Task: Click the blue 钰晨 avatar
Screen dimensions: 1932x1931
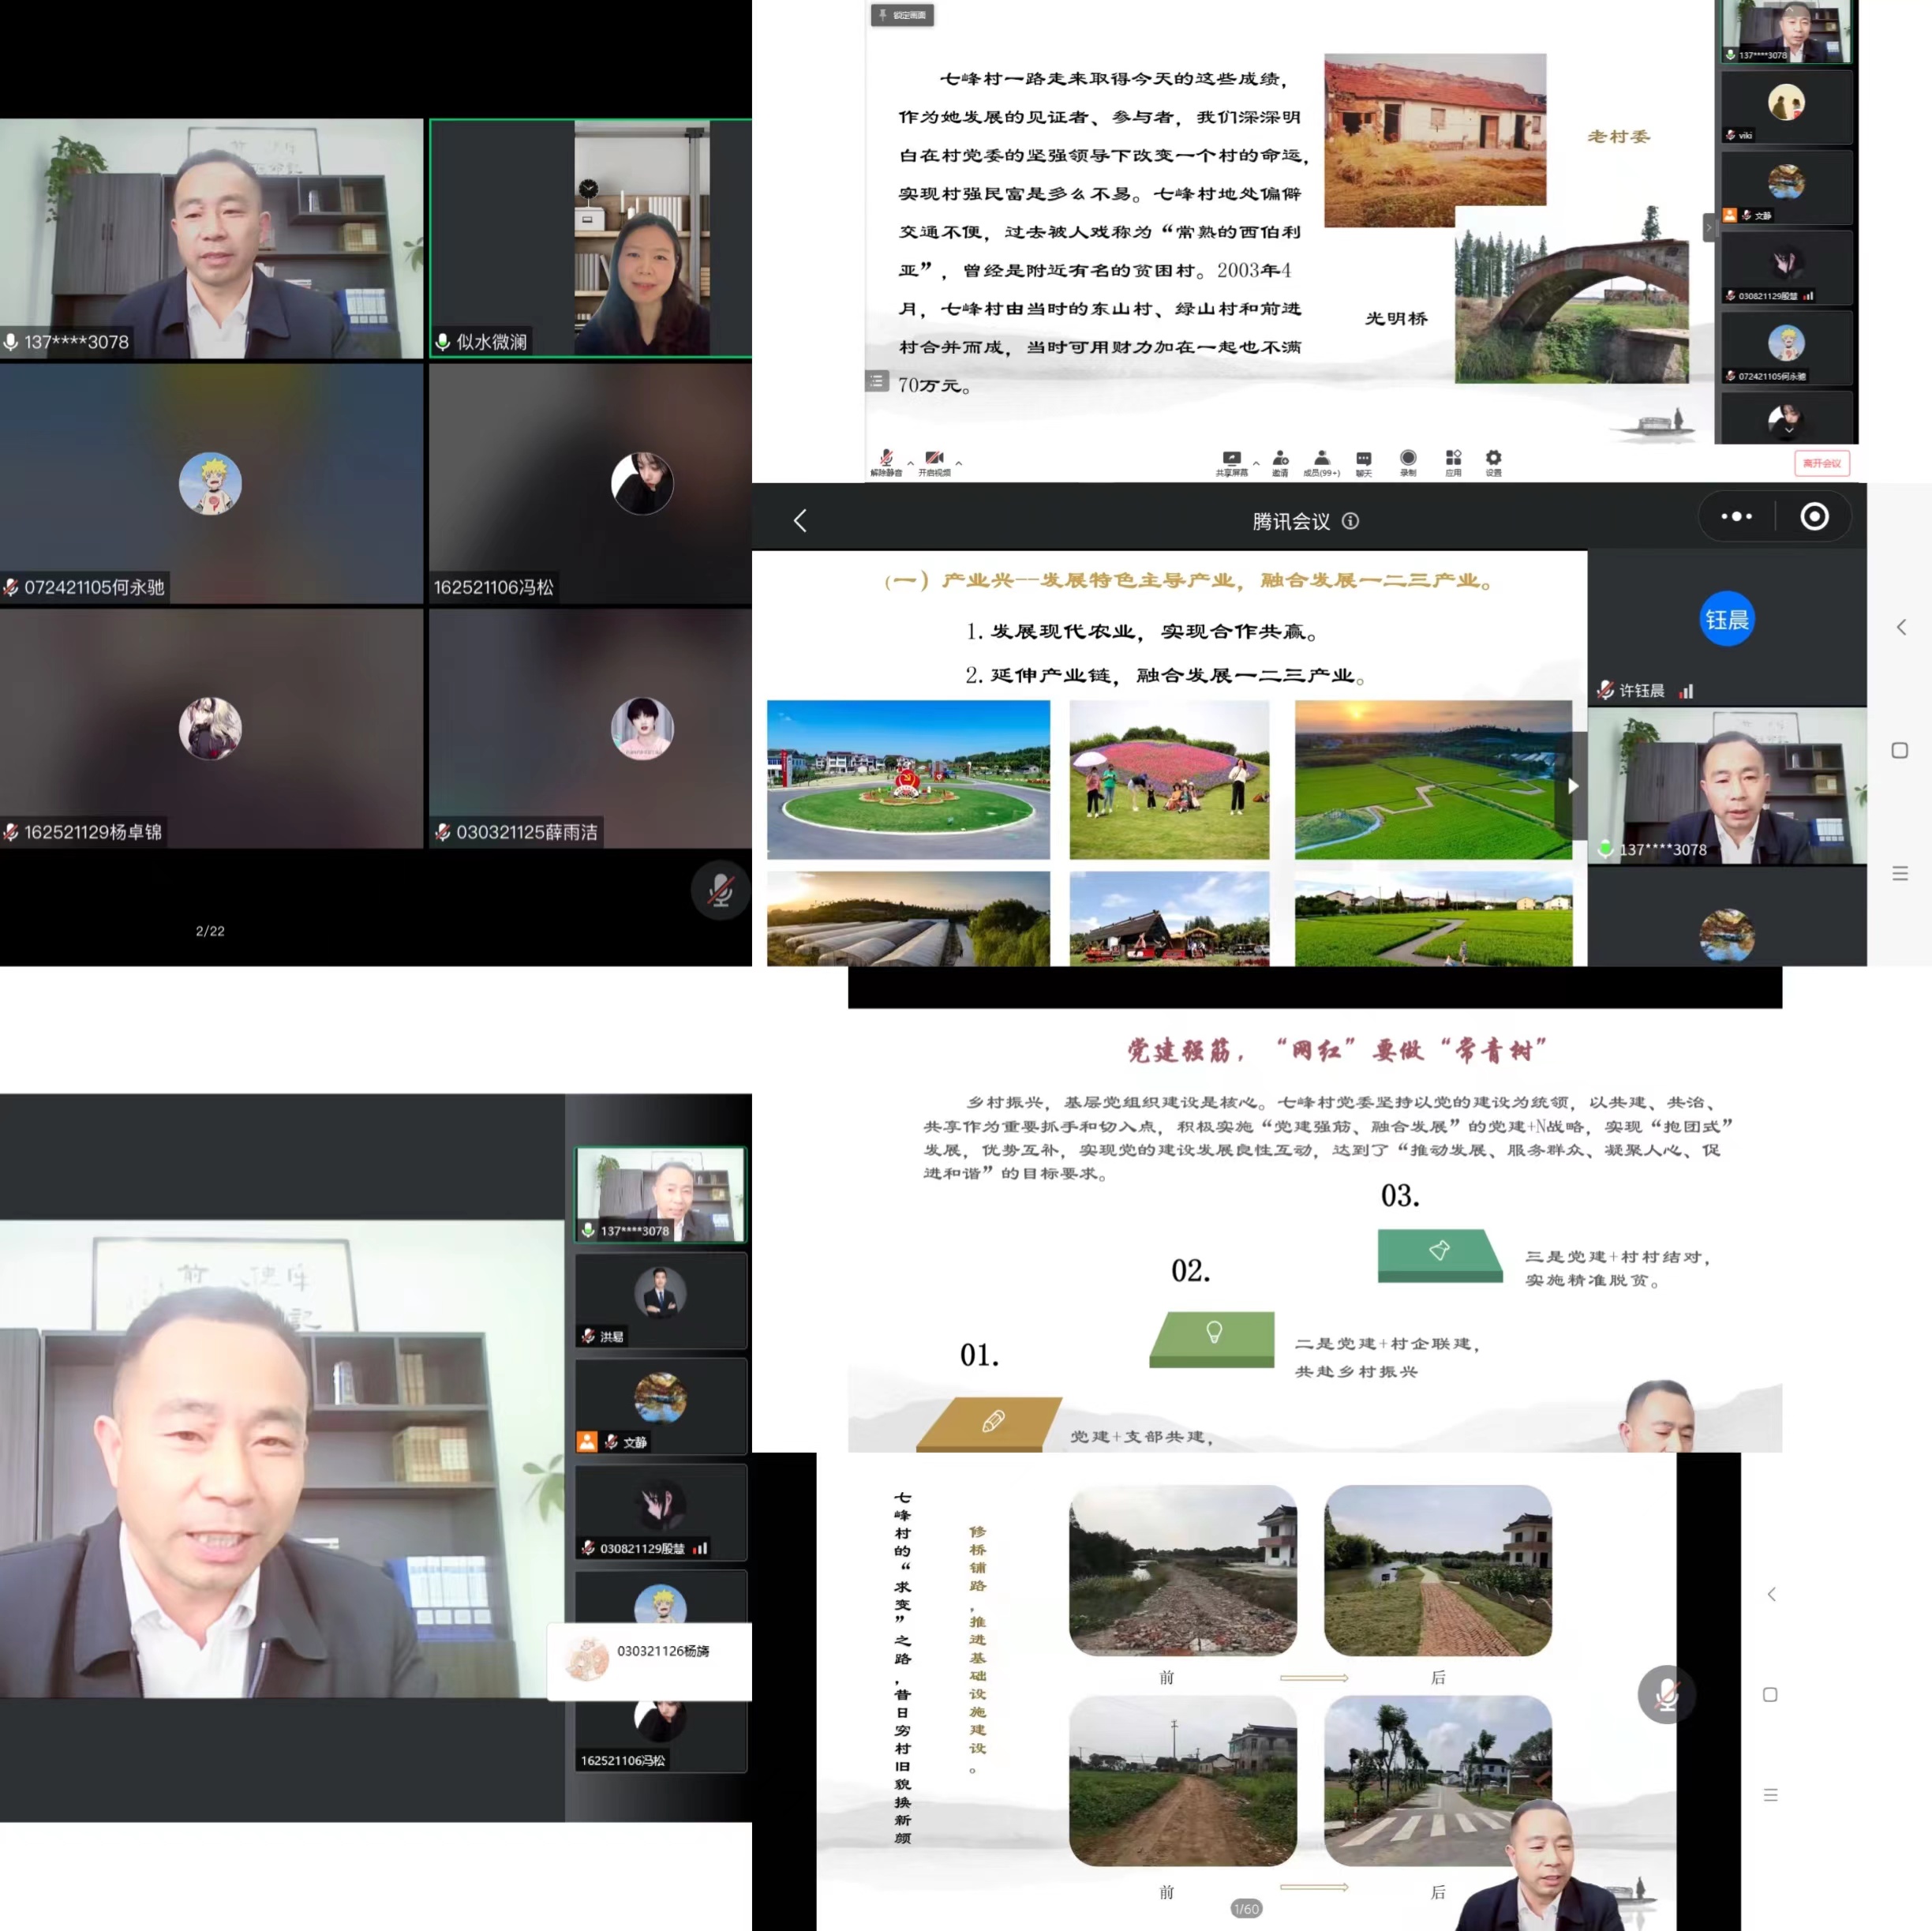Action: 1727,619
